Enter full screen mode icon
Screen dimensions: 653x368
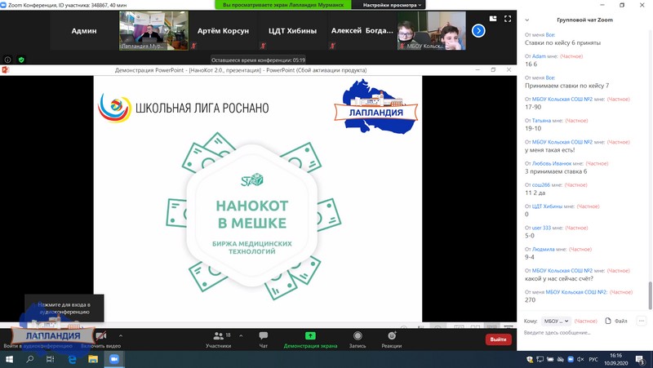tap(508, 19)
